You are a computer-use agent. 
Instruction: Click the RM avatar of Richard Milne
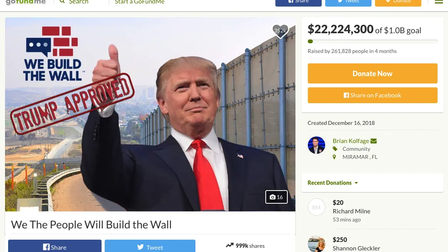(x=316, y=207)
